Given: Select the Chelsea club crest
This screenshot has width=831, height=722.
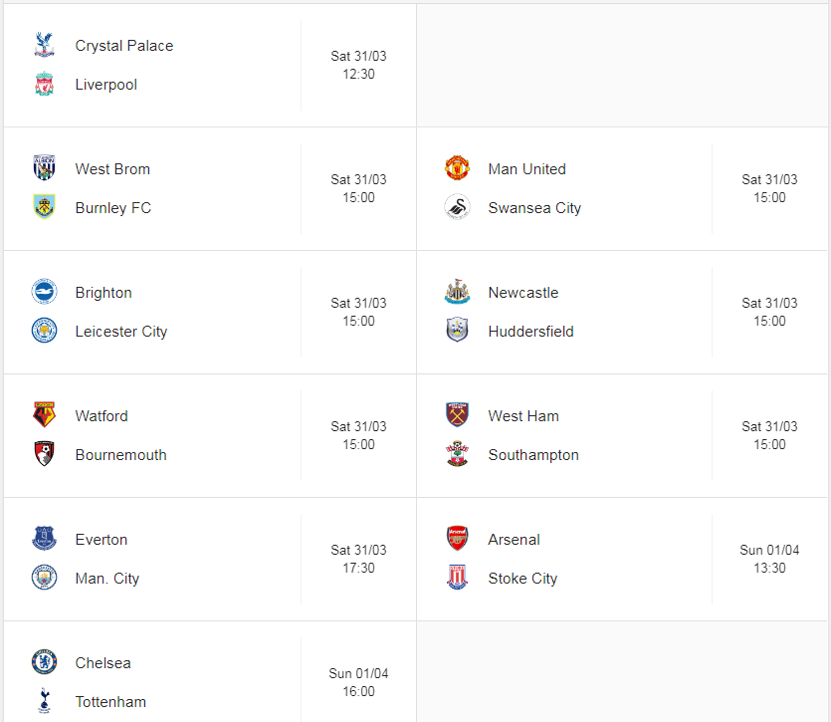Looking at the screenshot, I should click(44, 662).
